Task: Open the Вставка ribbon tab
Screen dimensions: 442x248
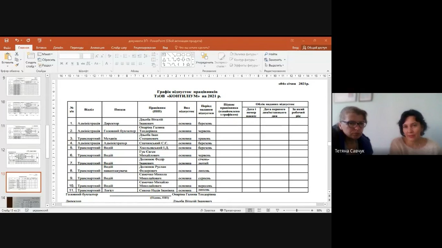Action: point(41,48)
